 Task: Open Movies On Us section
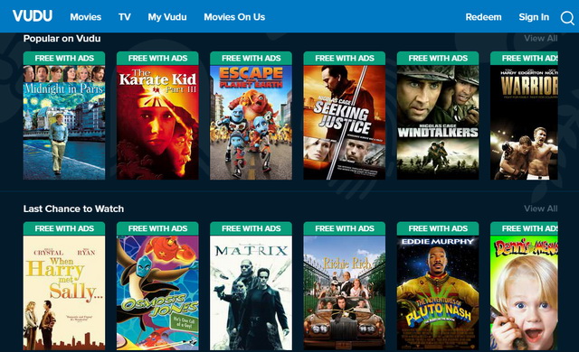pos(234,17)
